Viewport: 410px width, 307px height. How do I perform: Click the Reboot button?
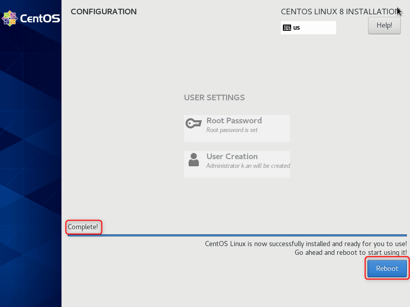coord(387,268)
